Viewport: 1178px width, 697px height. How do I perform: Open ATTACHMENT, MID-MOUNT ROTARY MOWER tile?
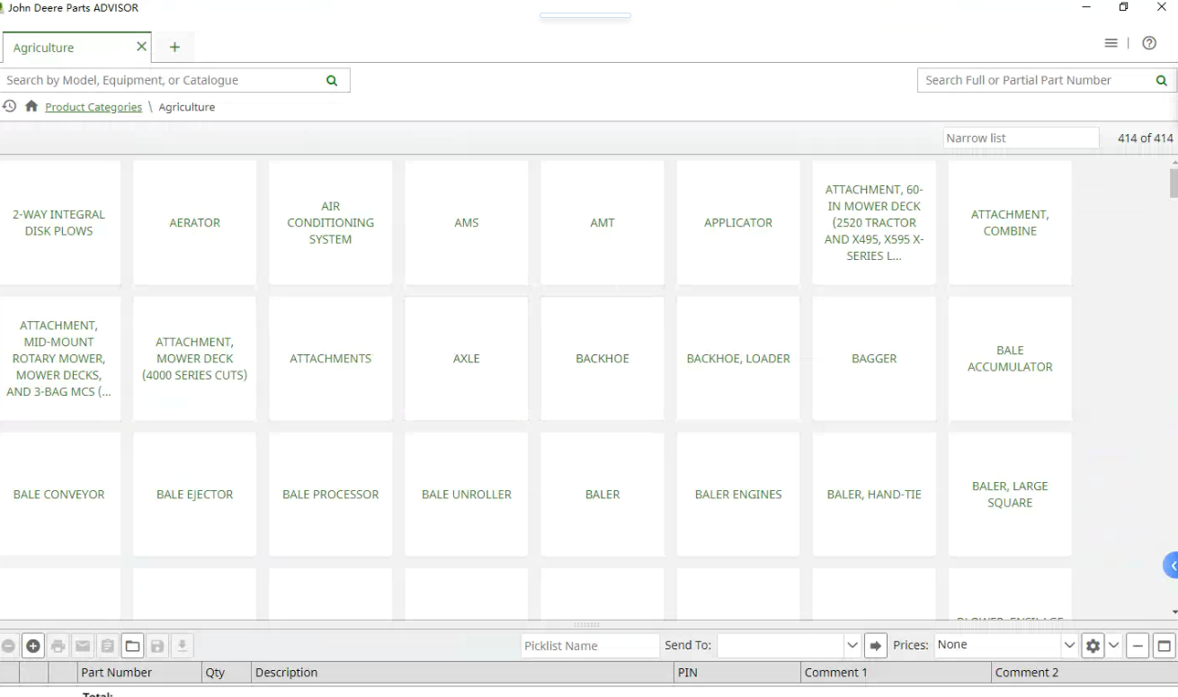(x=59, y=358)
